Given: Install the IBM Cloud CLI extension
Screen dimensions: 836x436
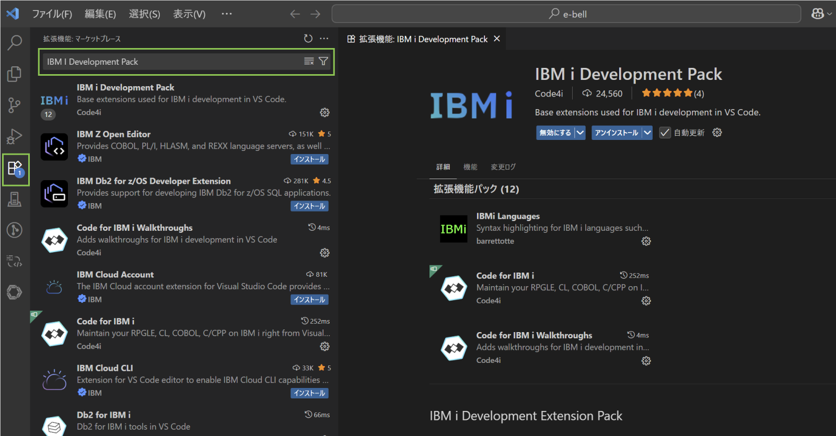Looking at the screenshot, I should pyautogui.click(x=309, y=393).
